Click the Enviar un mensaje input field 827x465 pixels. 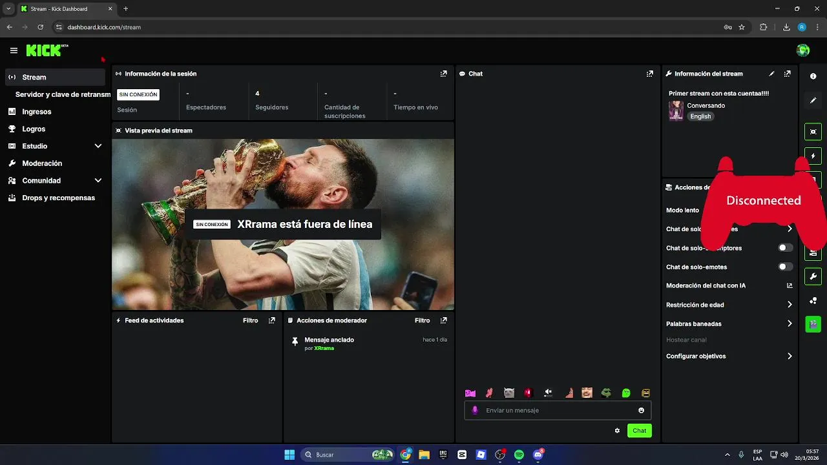tap(558, 410)
